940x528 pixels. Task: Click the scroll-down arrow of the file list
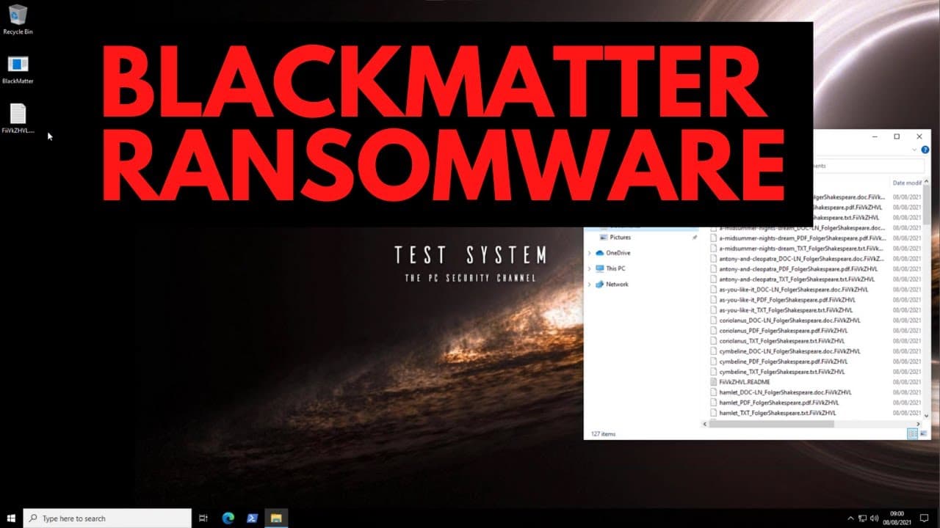(x=927, y=415)
